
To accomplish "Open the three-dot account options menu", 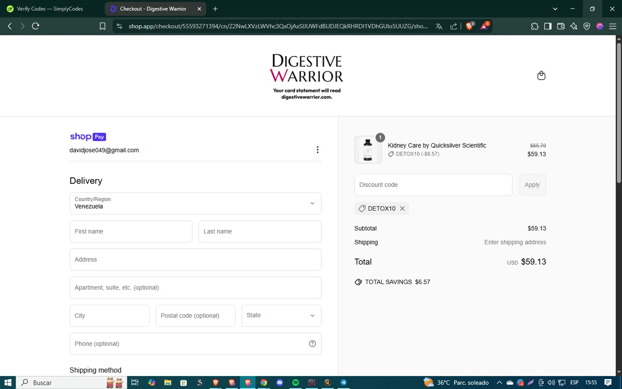I will tap(318, 150).
